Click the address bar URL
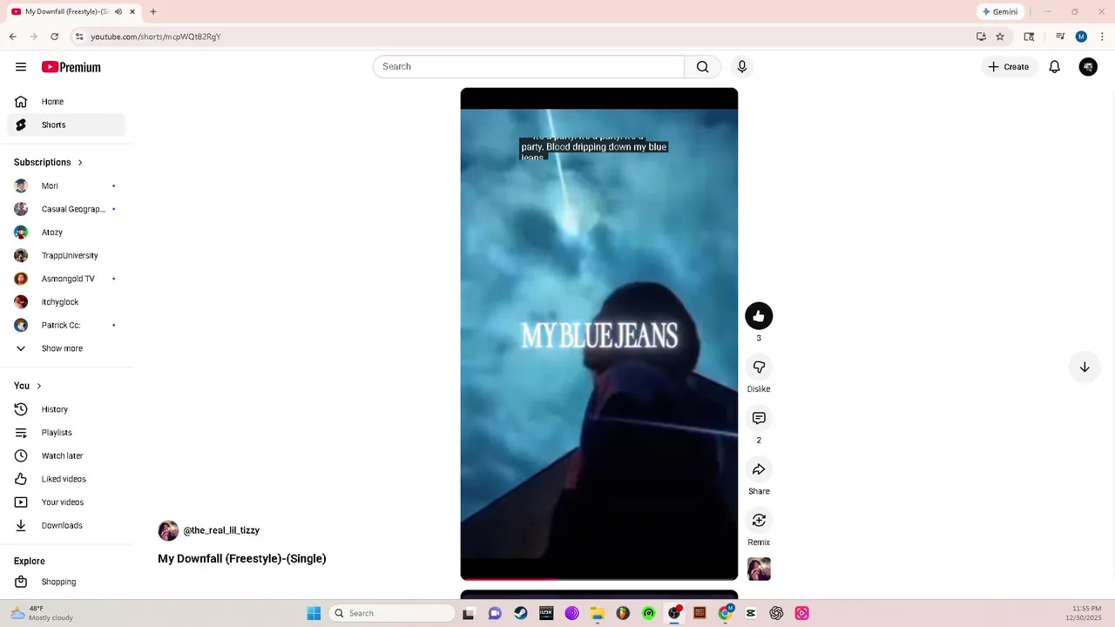 pos(156,37)
